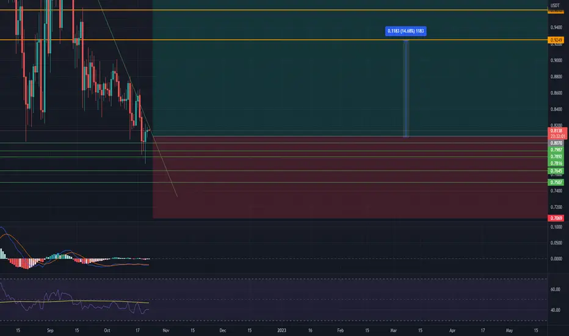Viewport: 569px width, 336px height.
Task: Click the 0.7200 price axis value
Action: click(x=556, y=207)
